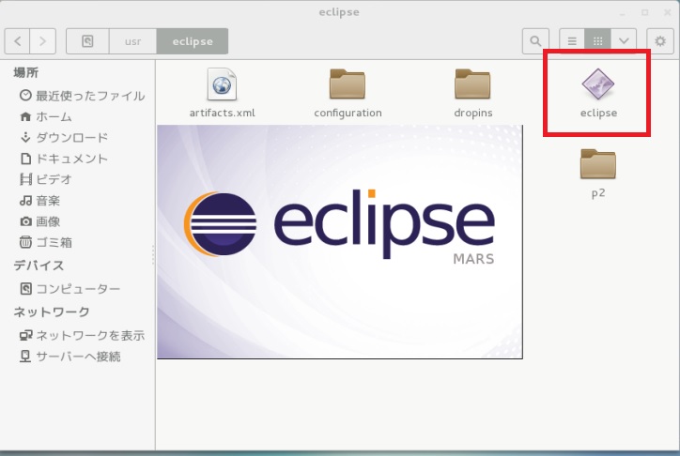Screen dimensions: 680x456
Task: Open Trash (ゴミ箱) in sidebar
Action: (45, 242)
